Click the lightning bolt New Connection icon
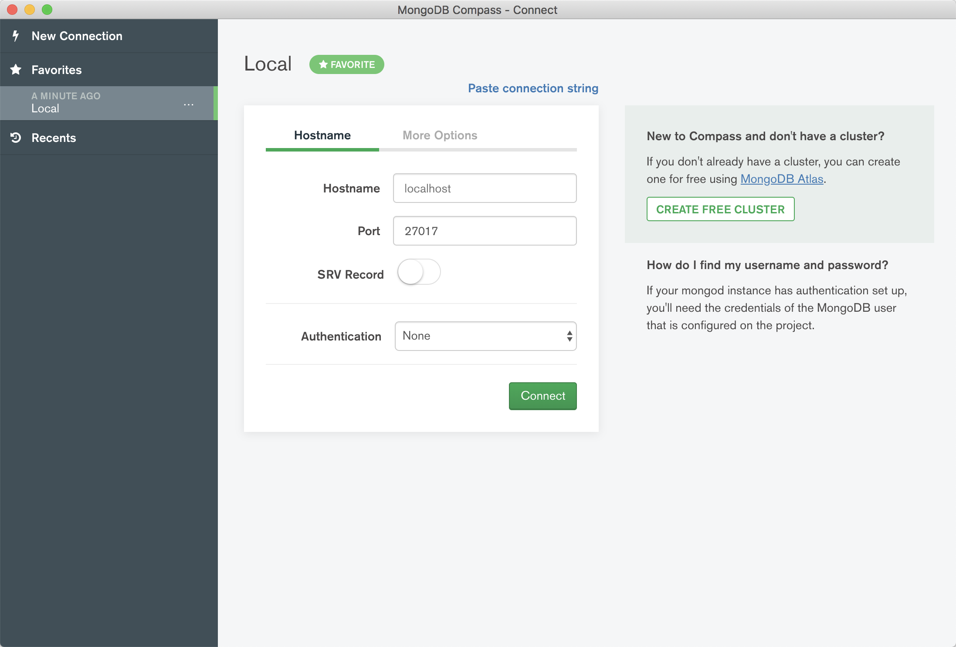 coord(16,36)
